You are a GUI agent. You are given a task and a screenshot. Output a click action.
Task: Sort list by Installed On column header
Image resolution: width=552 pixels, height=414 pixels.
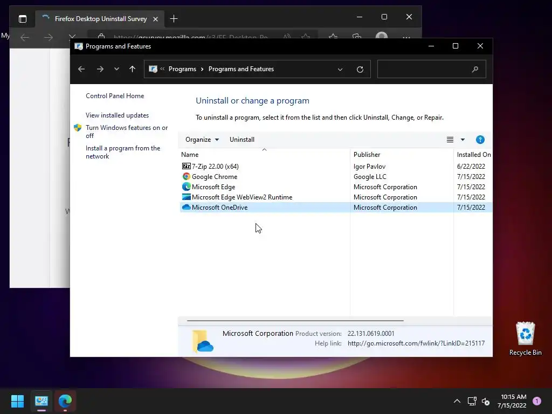(x=474, y=155)
